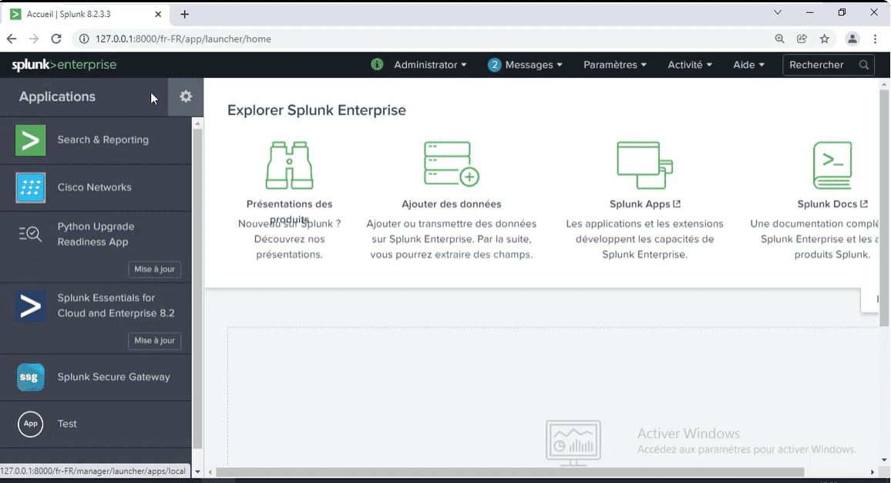This screenshot has width=891, height=483.
Task: Click Mise à jour for Python Upgrade Readiness
Action: click(155, 269)
